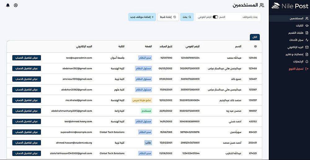Click the activity pulse icon beside سجل الأحداث
This screenshot has width=310, height=160.
tap(307, 40)
